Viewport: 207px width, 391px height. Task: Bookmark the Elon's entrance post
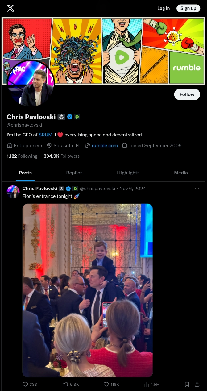tap(187, 384)
